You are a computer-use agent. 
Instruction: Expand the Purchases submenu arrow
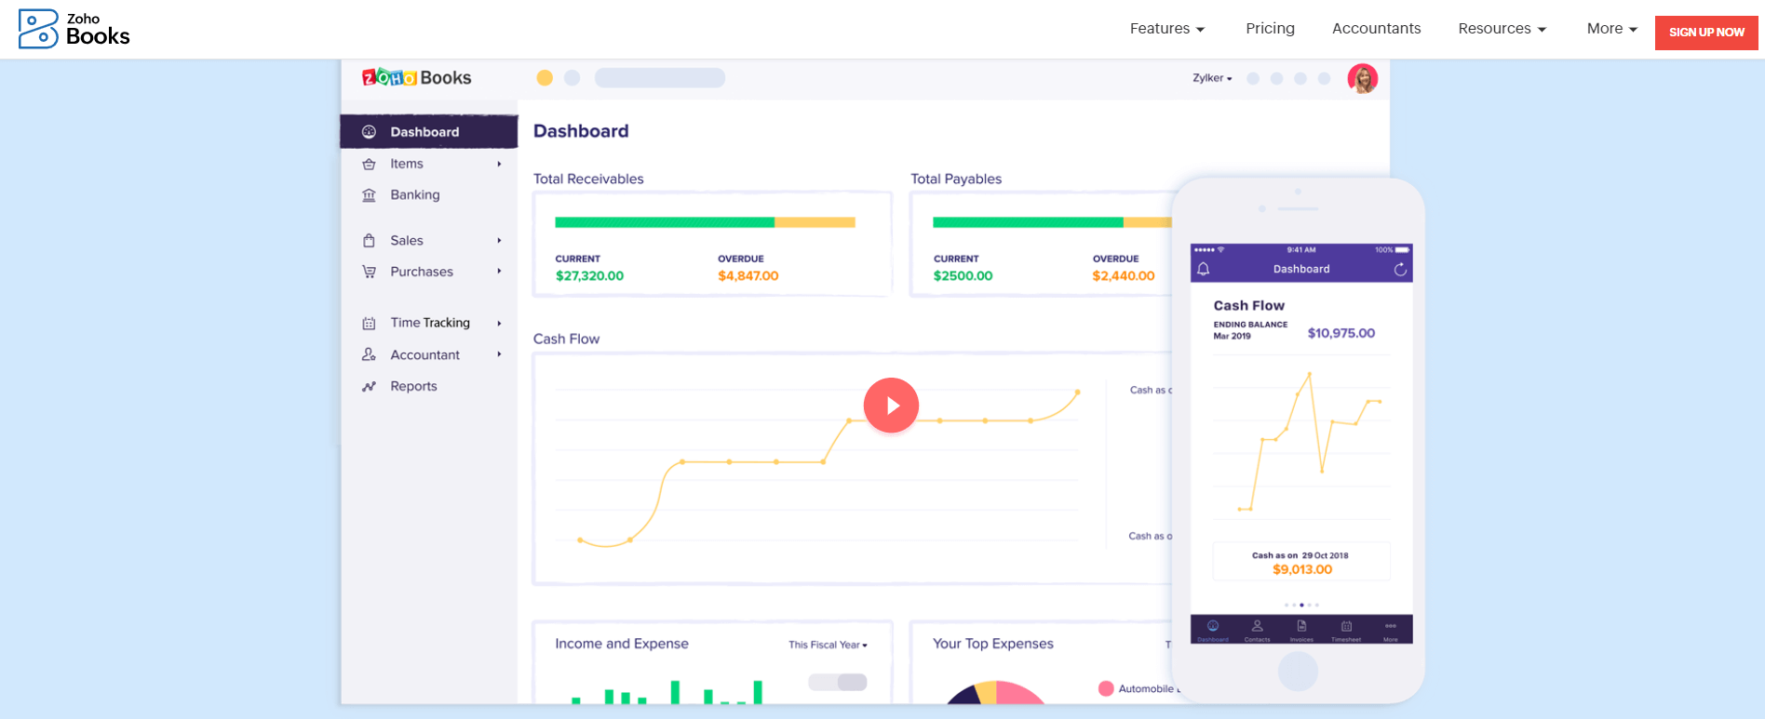point(500,272)
